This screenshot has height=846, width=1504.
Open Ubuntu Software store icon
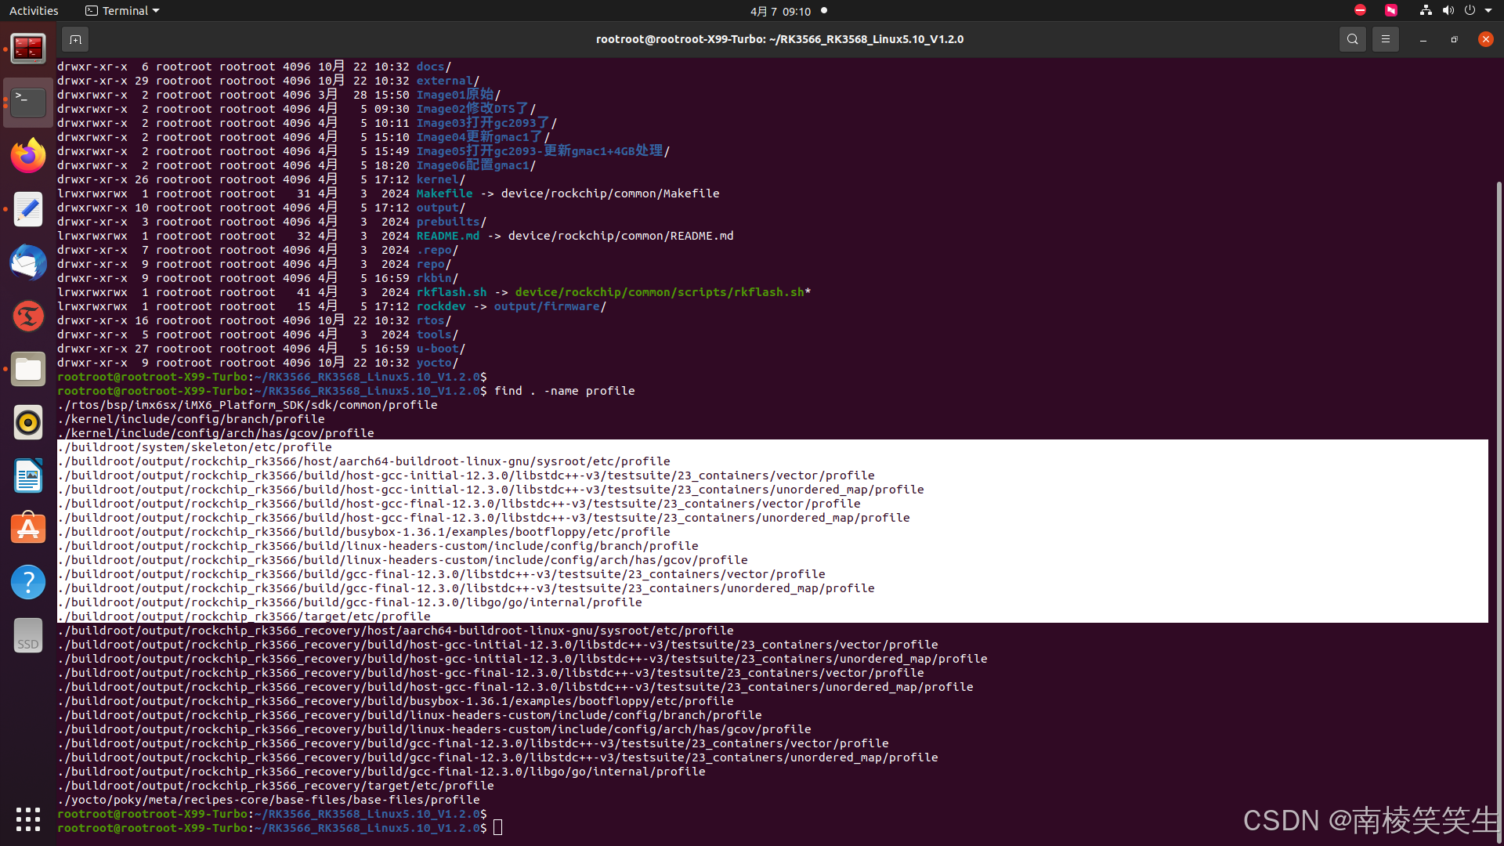pyautogui.click(x=28, y=529)
